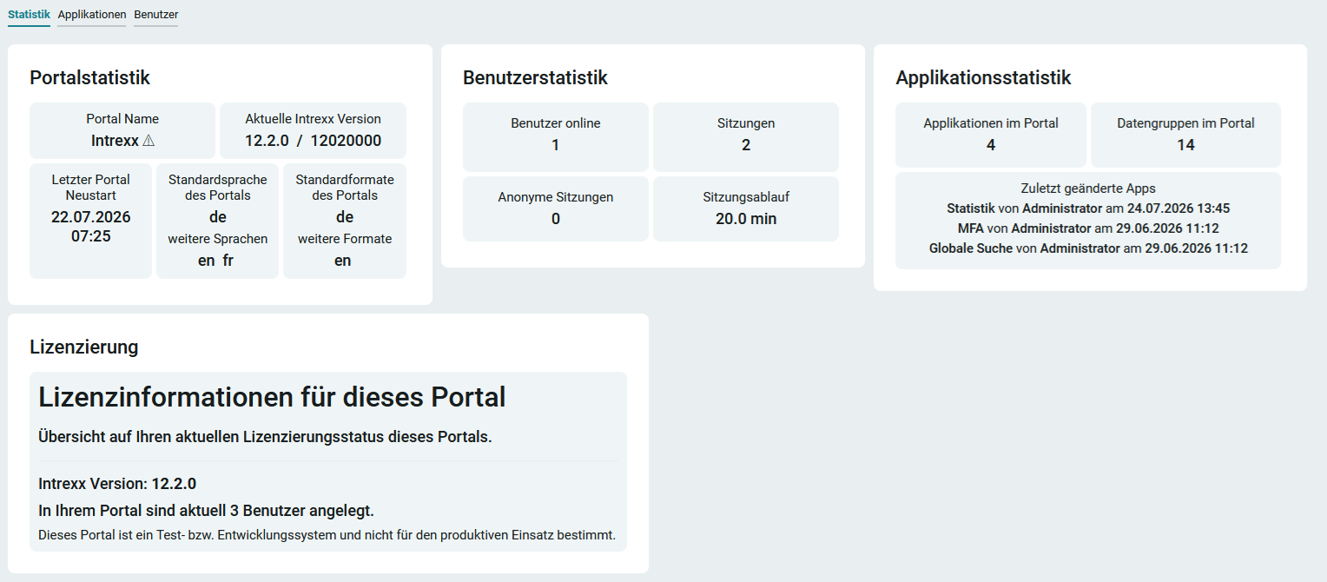Click the Standardsprache des Portals label
Image resolution: width=1327 pixels, height=582 pixels.
218,188
